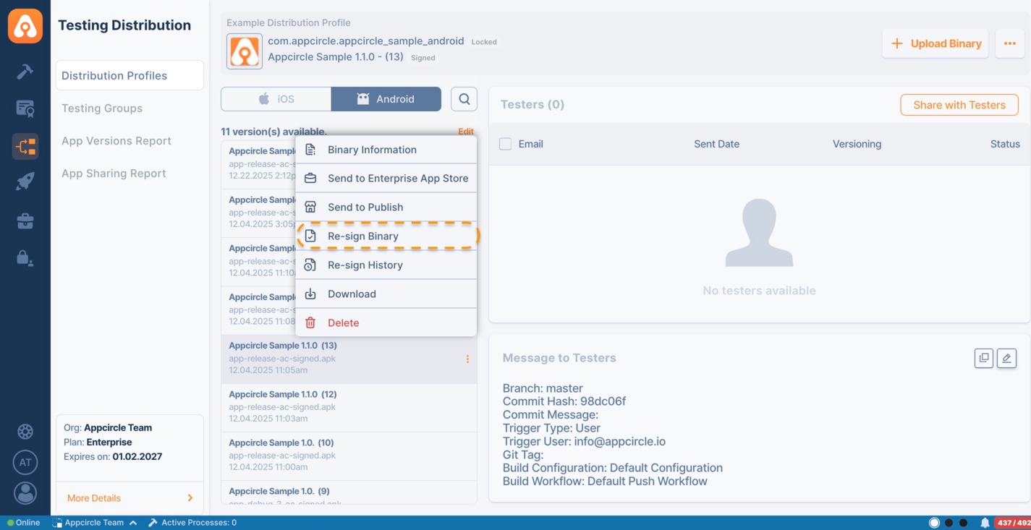Click the Upload Binary button
The image size is (1031, 530).
click(935, 43)
